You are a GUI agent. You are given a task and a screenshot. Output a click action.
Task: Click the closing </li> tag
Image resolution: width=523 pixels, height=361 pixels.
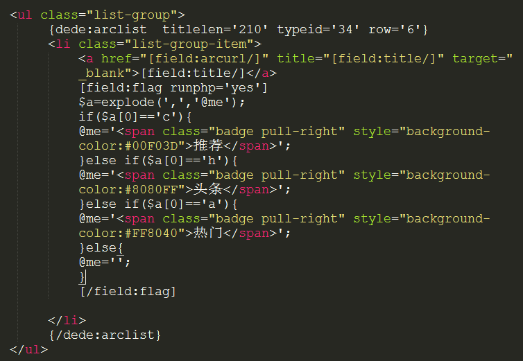click(x=67, y=320)
